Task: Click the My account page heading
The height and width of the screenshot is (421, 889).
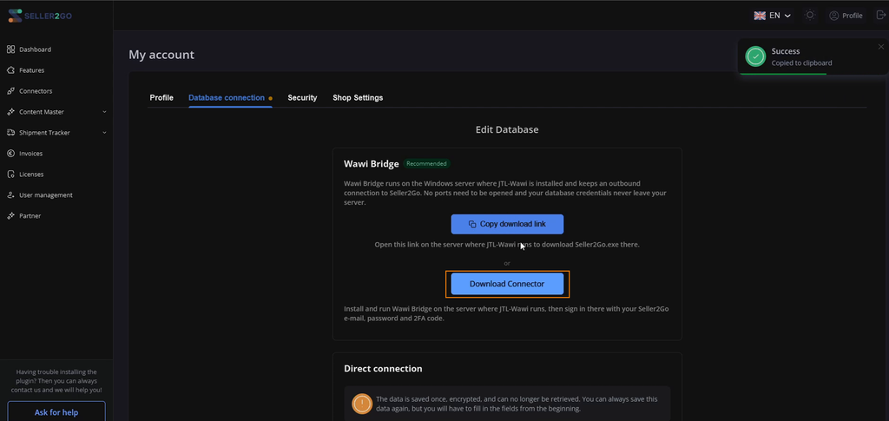Action: pyautogui.click(x=161, y=55)
